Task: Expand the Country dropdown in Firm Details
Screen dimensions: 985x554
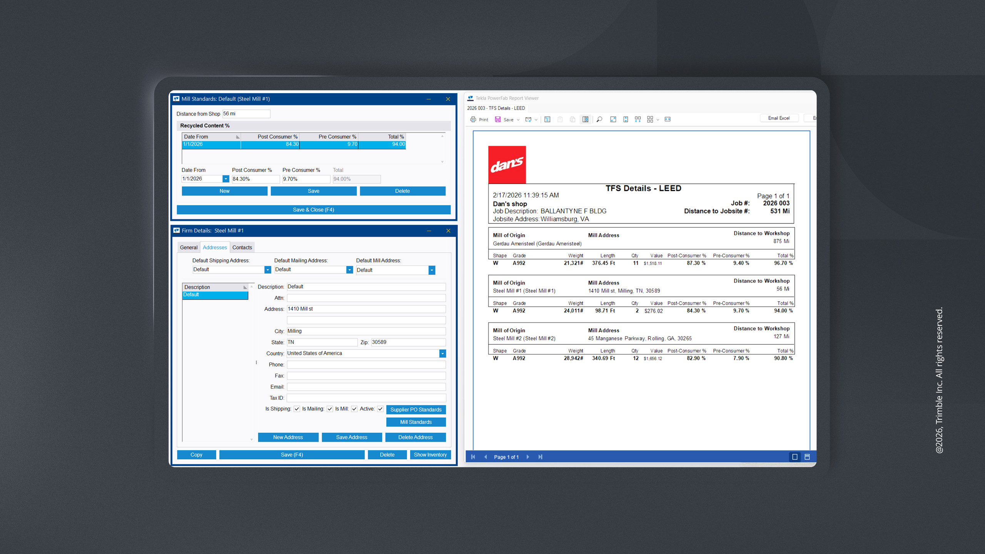Action: 442,353
